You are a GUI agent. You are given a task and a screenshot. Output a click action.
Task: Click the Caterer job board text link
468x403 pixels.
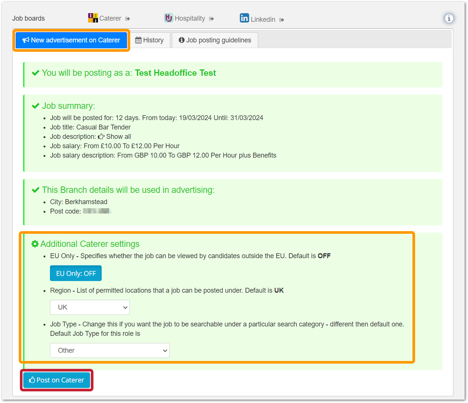110,18
